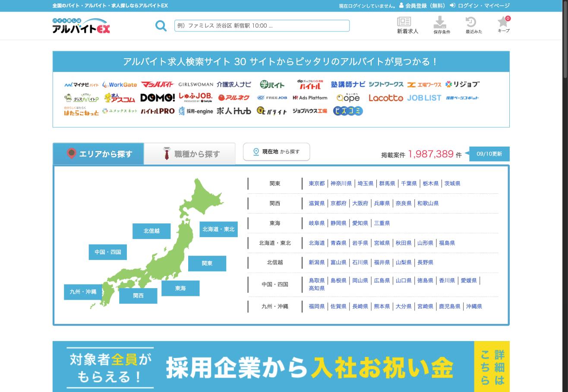568x392 pixels.
Task: Click the JOBLIST logo
Action: [424, 98]
